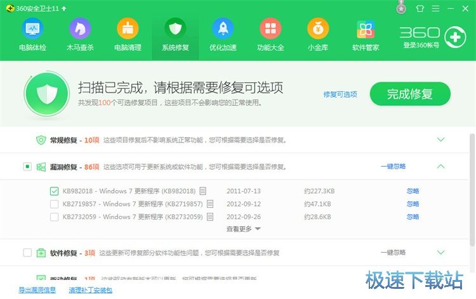Toggle the 漏洞修复 category checkbox
This screenshot has height=299, width=476.
coord(27,167)
